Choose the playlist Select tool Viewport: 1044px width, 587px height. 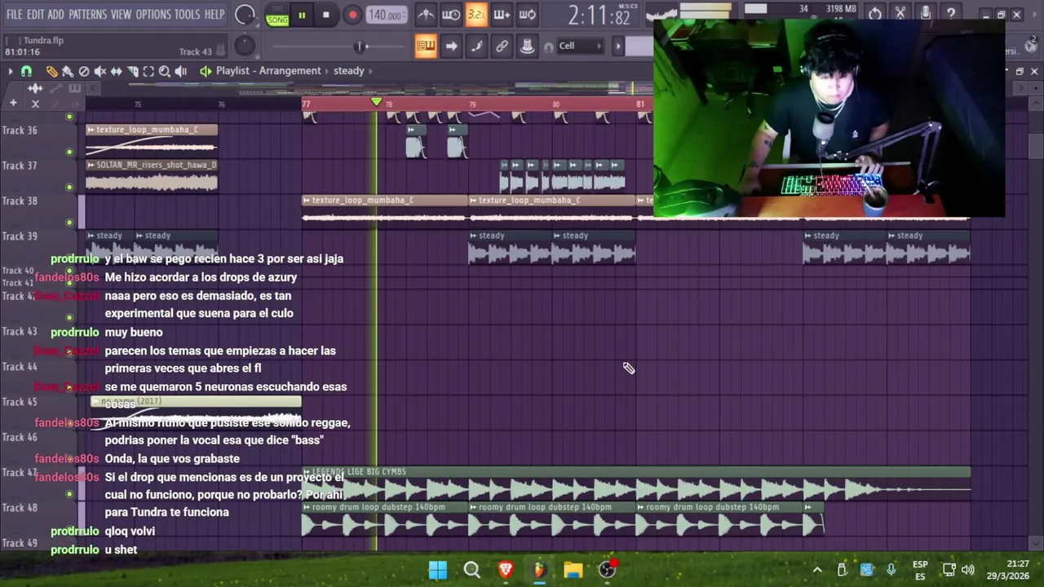click(148, 71)
